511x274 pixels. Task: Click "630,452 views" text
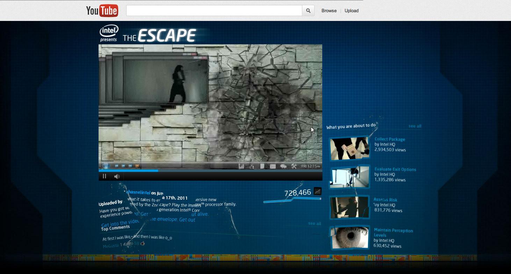pos(388,246)
